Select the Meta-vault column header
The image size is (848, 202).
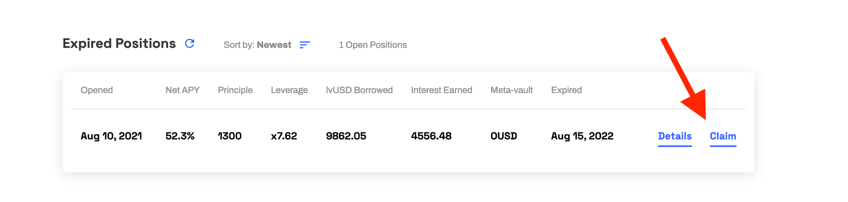coord(511,90)
